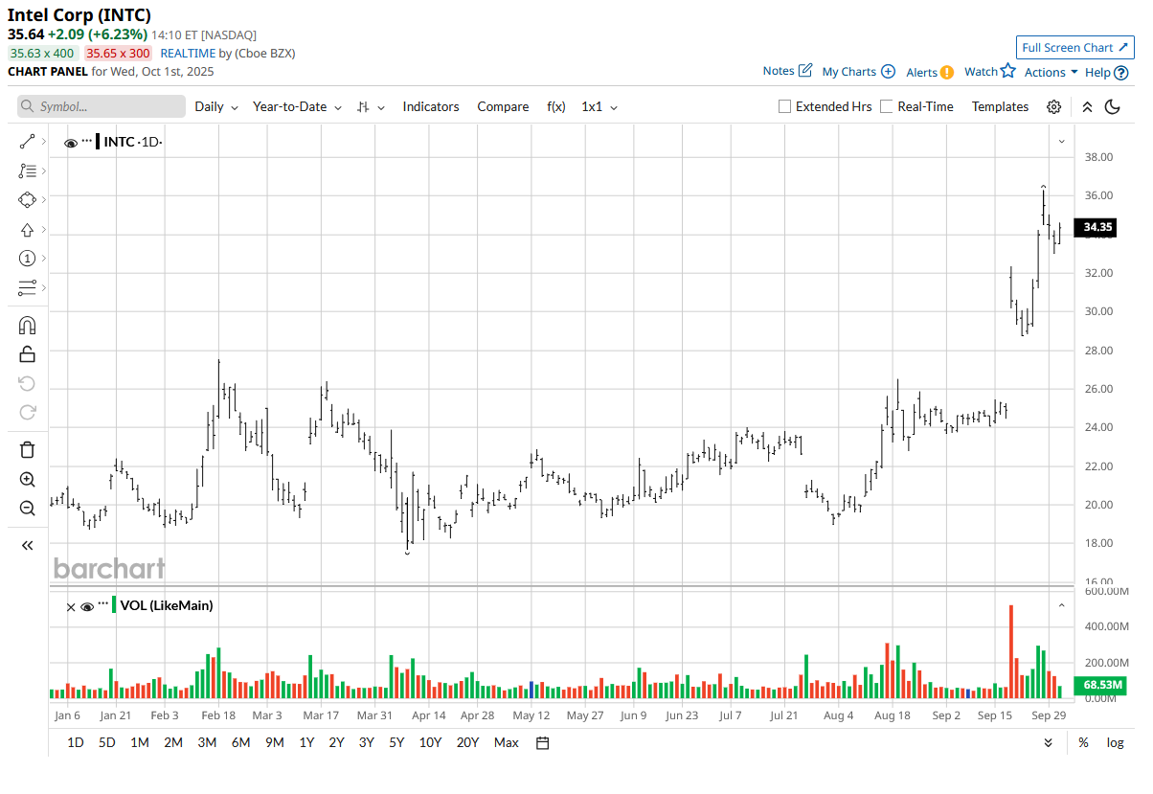The image size is (1153, 794).
Task: Select the 3M time range
Action: pos(207,742)
